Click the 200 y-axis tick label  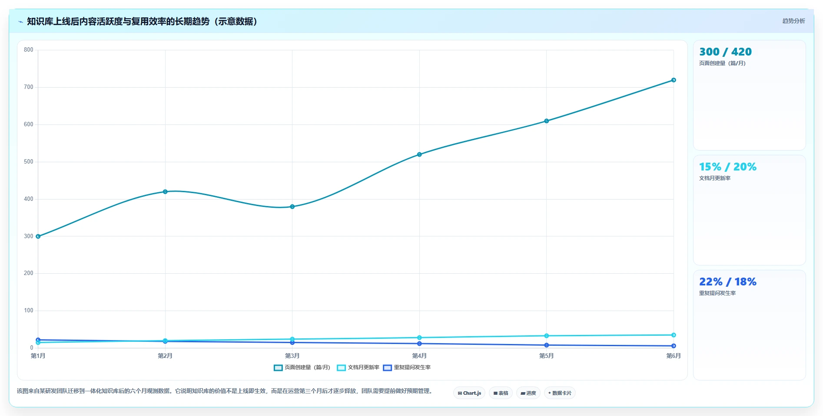tap(29, 273)
